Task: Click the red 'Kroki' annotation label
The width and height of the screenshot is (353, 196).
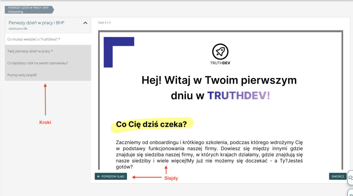Action: 45,122
